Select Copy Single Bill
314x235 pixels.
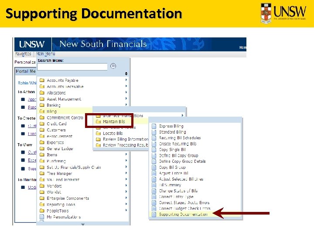pos(172,150)
